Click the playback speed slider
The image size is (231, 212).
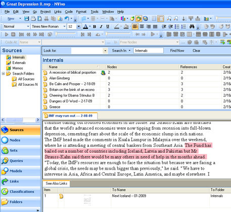[118, 34]
